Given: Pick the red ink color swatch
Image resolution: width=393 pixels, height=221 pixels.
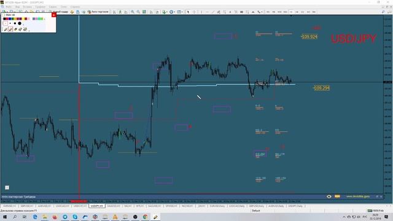Looking at the screenshot, I should pyautogui.click(x=7, y=19).
